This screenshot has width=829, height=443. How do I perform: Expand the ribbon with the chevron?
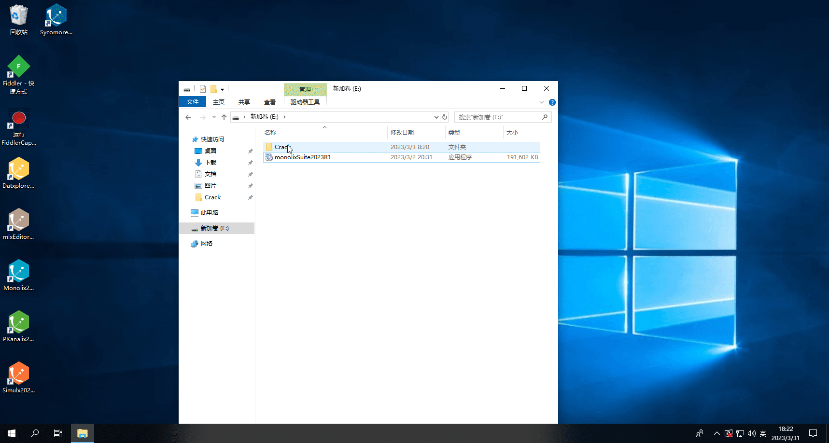pyautogui.click(x=542, y=102)
